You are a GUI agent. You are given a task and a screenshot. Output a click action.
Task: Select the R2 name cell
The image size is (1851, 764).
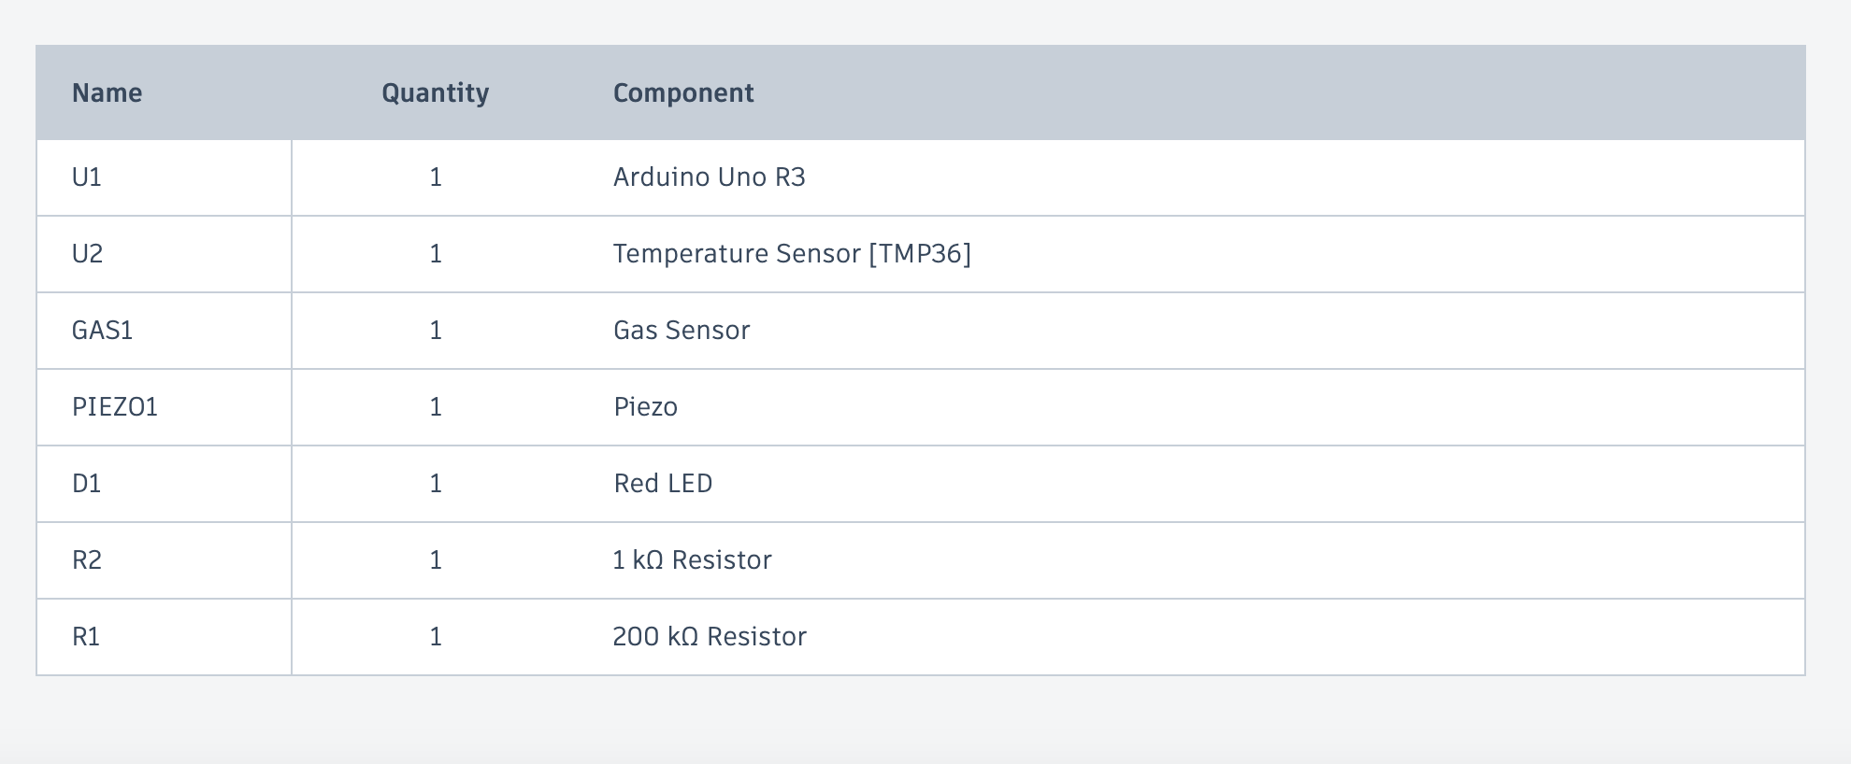pyautogui.click(x=165, y=560)
